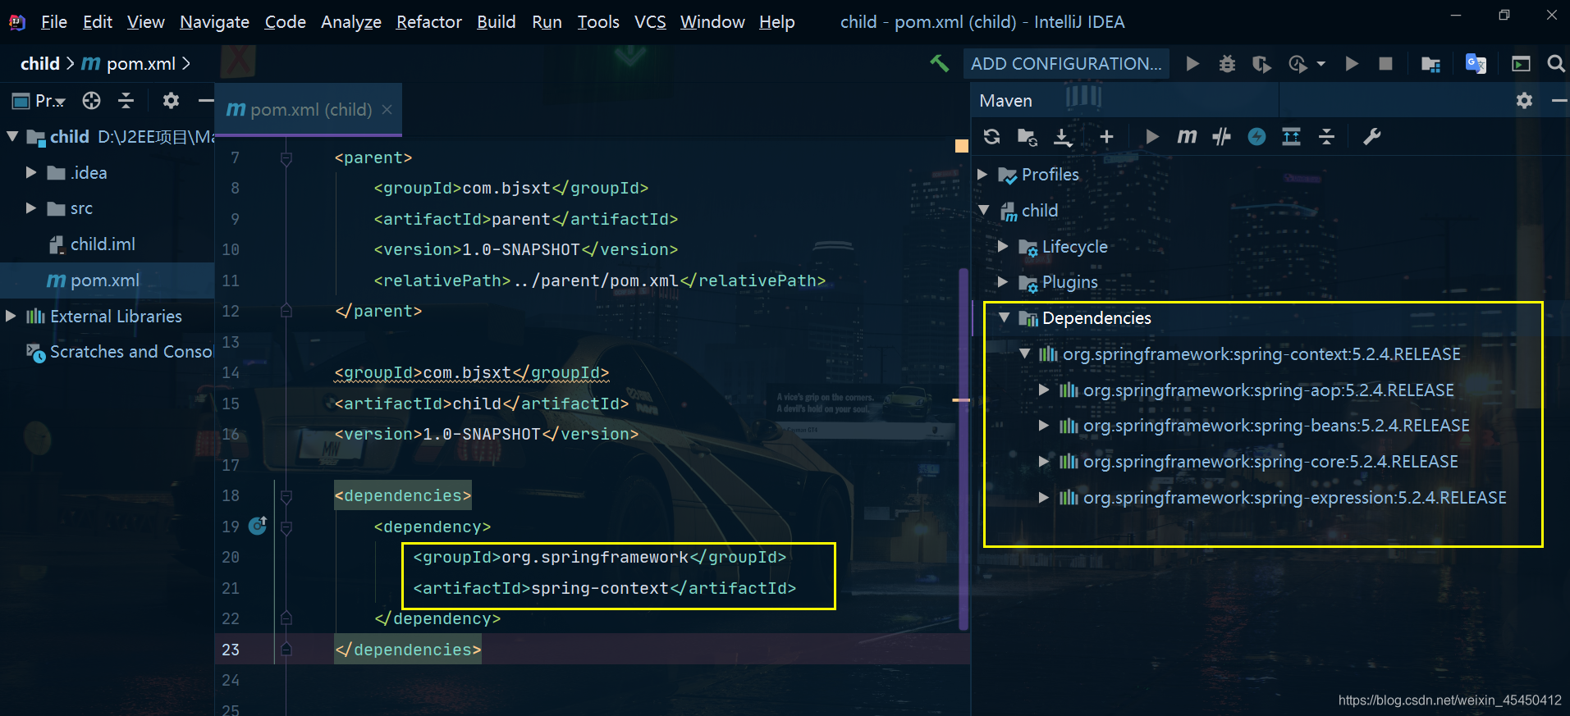1570x716 pixels.
Task: Collapse all in Maven tool window
Action: [1326, 136]
